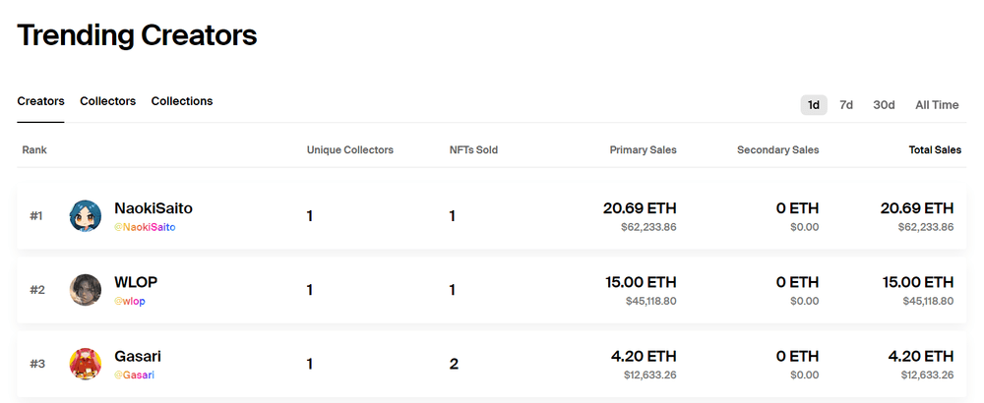The image size is (984, 403).
Task: Select the #3 ranked creator row
Action: (x=492, y=364)
